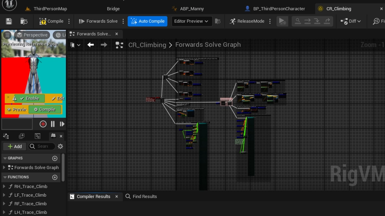
Task: Open the Editor Preview dropdown
Action: (191, 21)
